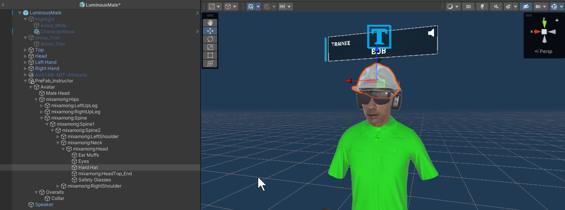Select the Transform tool
The image size is (565, 210).
[x=210, y=63]
